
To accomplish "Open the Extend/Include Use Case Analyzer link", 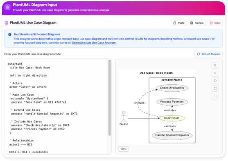I will 94,42.
